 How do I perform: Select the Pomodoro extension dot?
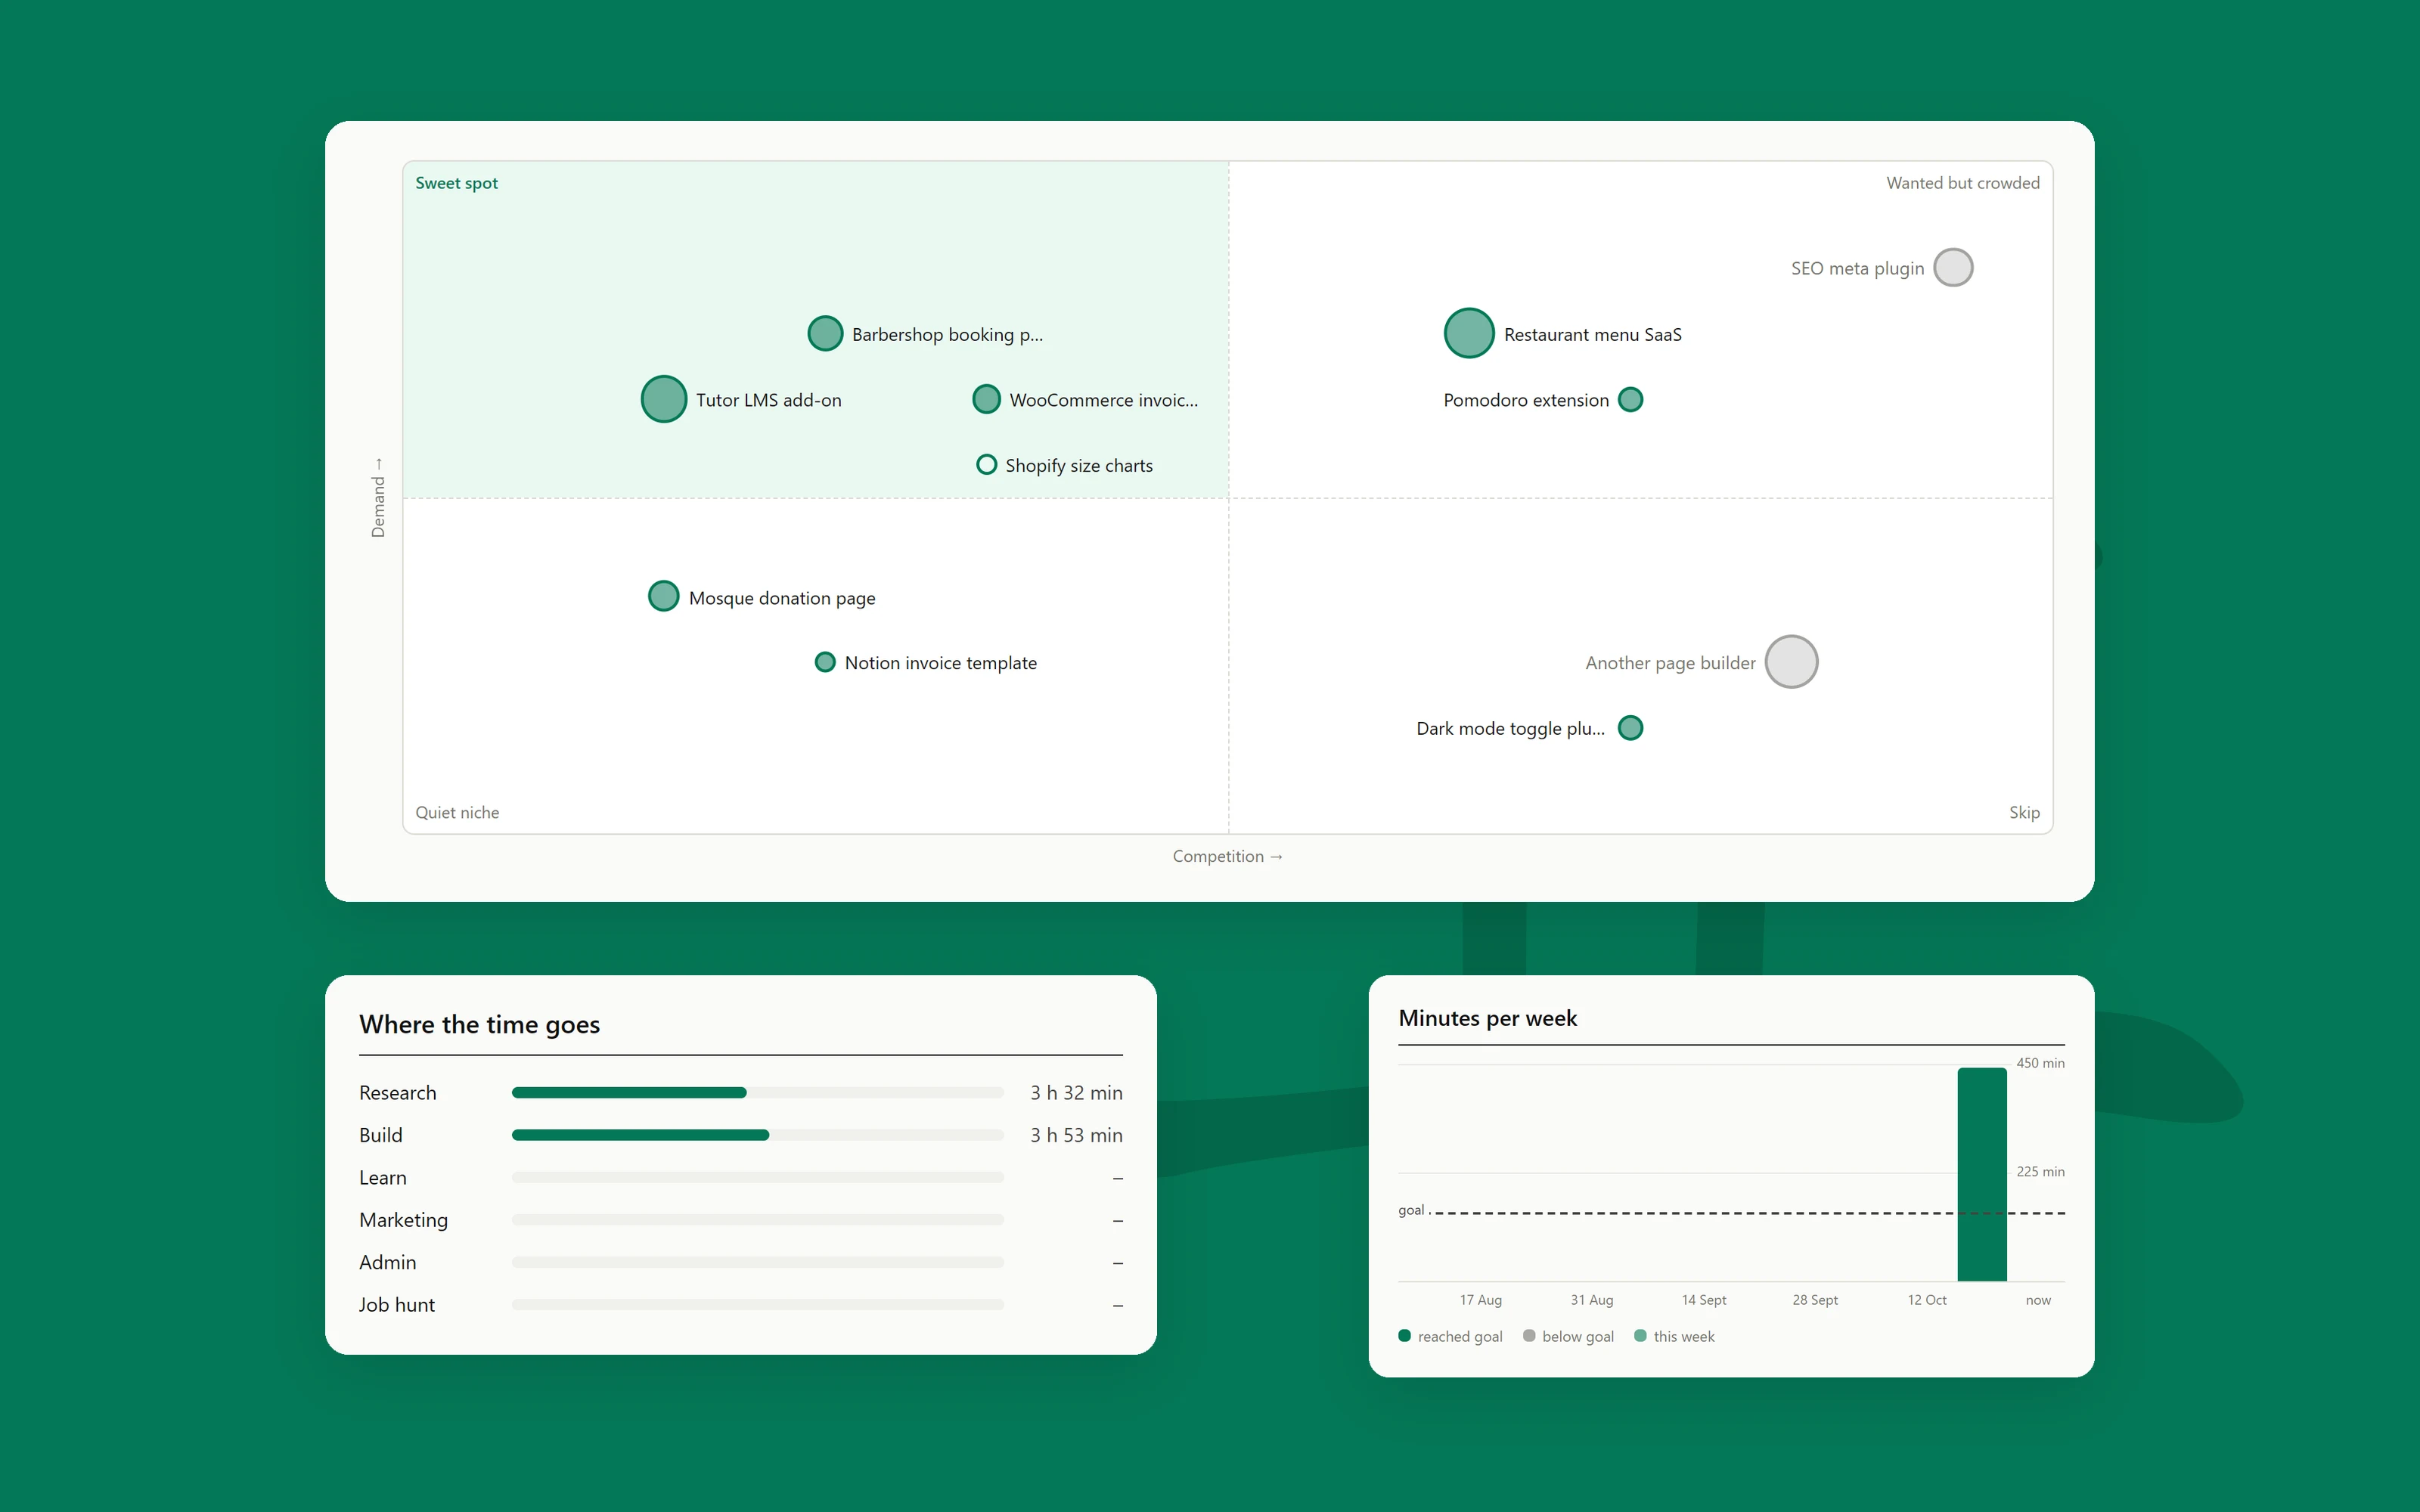1630,399
